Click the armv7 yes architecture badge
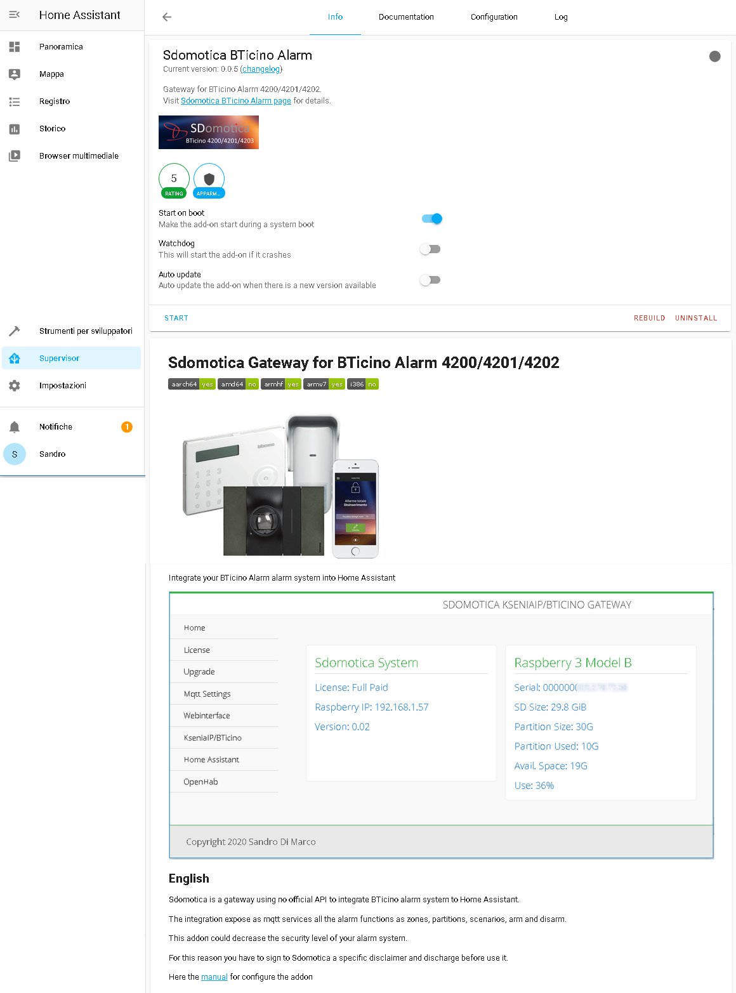This screenshot has width=736, height=993. [x=324, y=385]
